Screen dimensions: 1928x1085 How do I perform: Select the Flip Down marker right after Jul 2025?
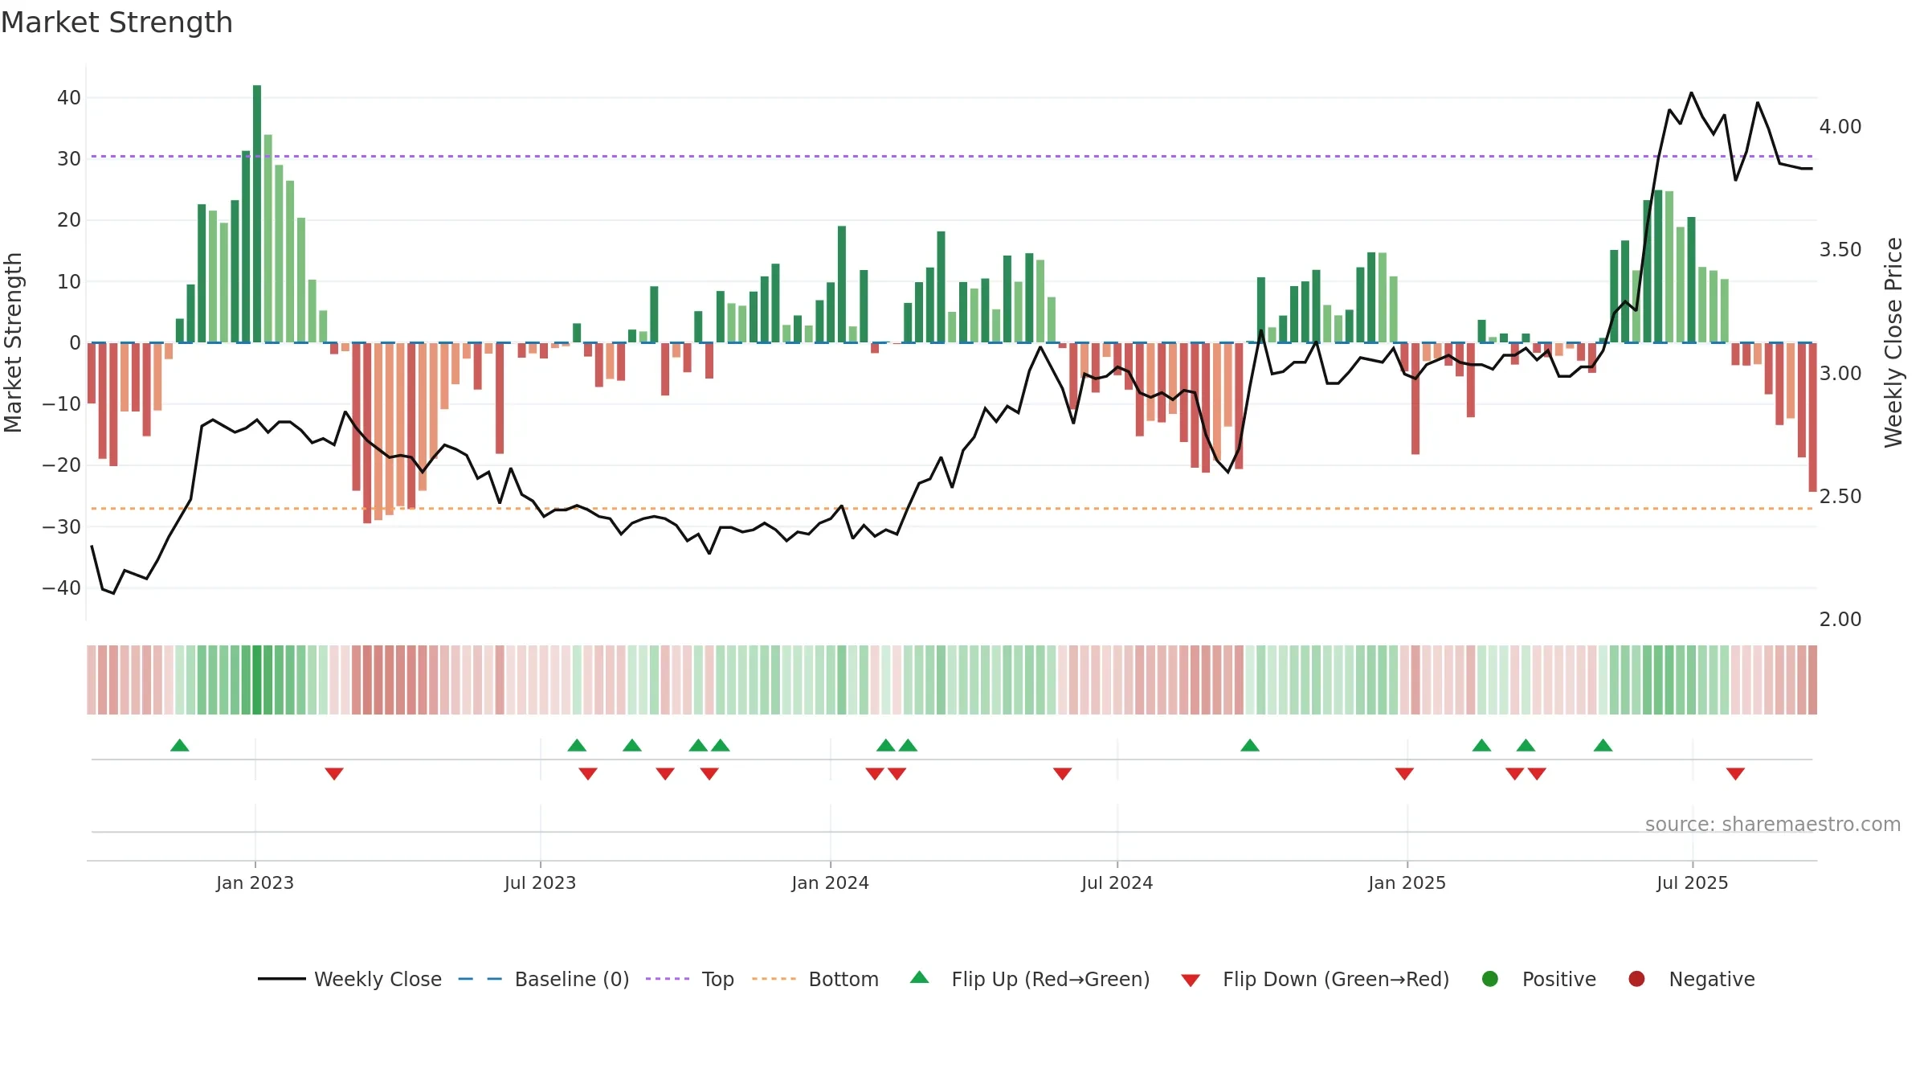click(x=1735, y=774)
